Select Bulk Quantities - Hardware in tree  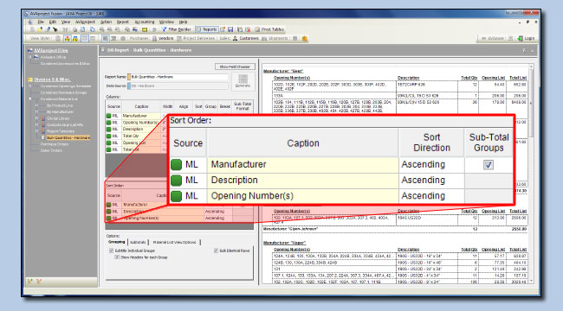pos(68,137)
